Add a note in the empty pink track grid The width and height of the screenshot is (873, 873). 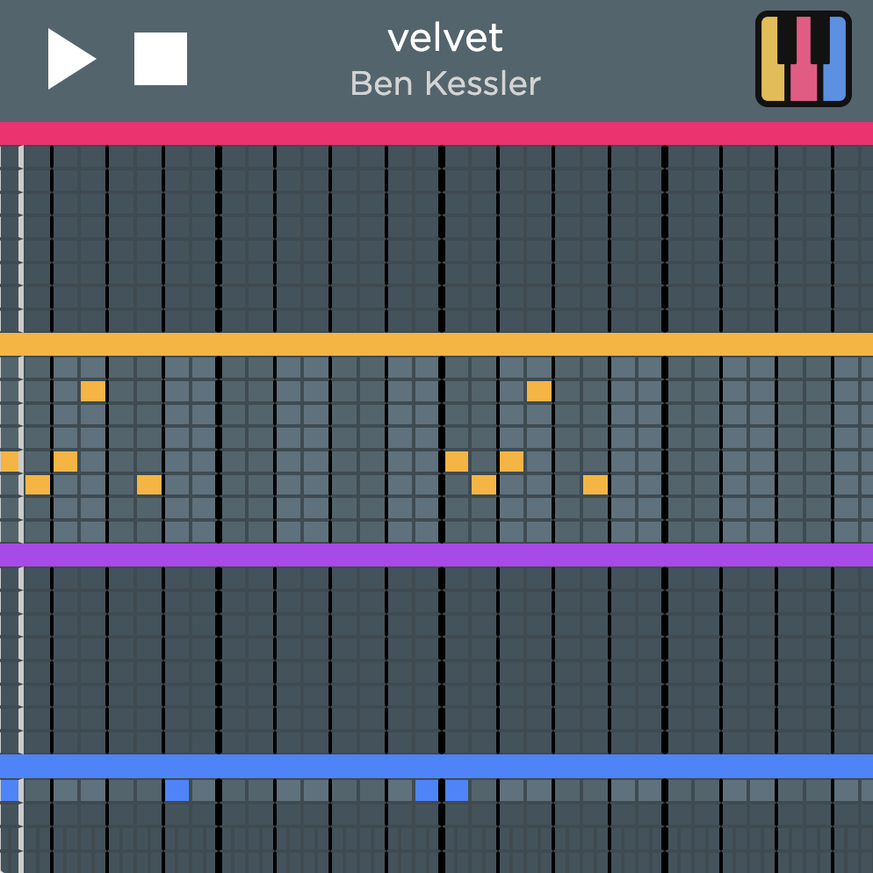click(x=351, y=237)
